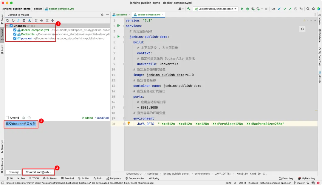Open IDE settings gear in main toolbar
Image resolution: width=322 pixels, height=185 pixels.
point(313,9)
